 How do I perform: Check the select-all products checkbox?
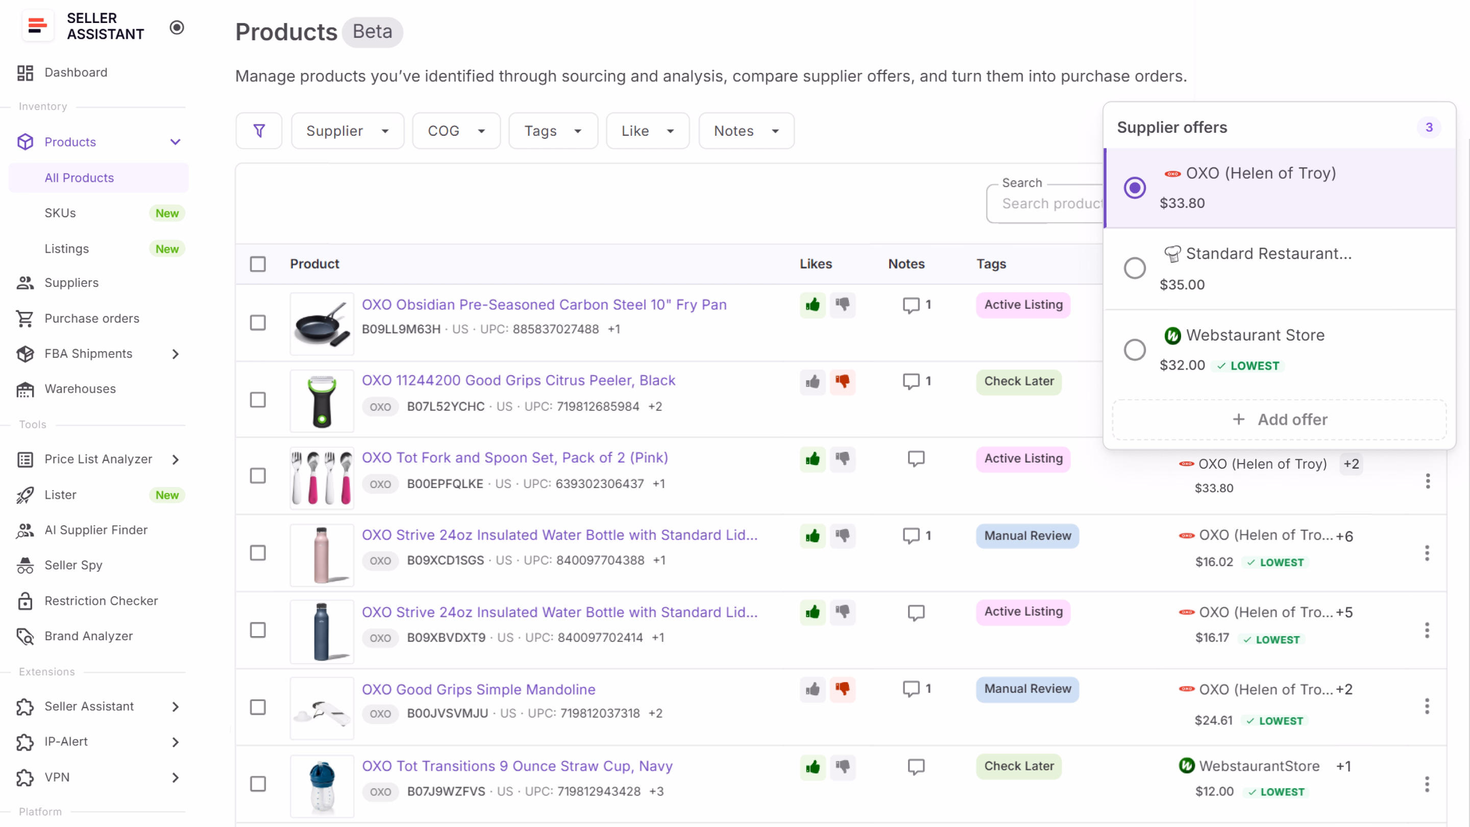coord(258,264)
